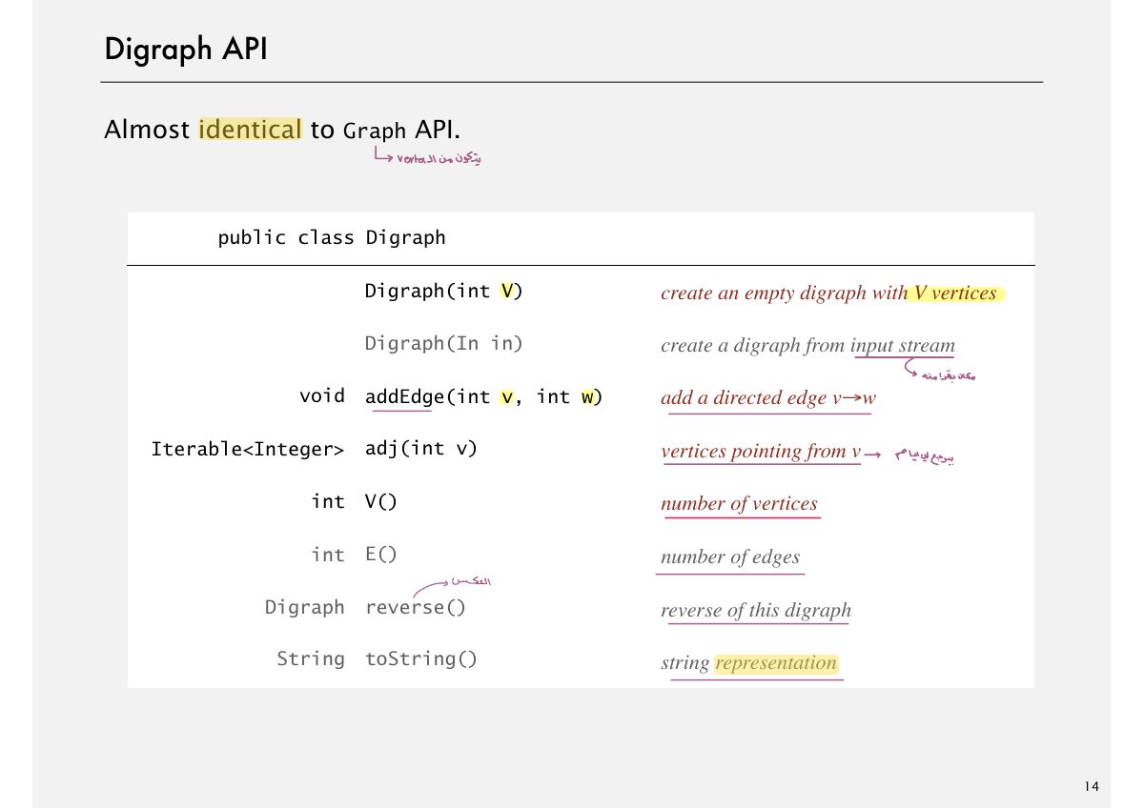Click description 'number of vertices'

pos(739,504)
